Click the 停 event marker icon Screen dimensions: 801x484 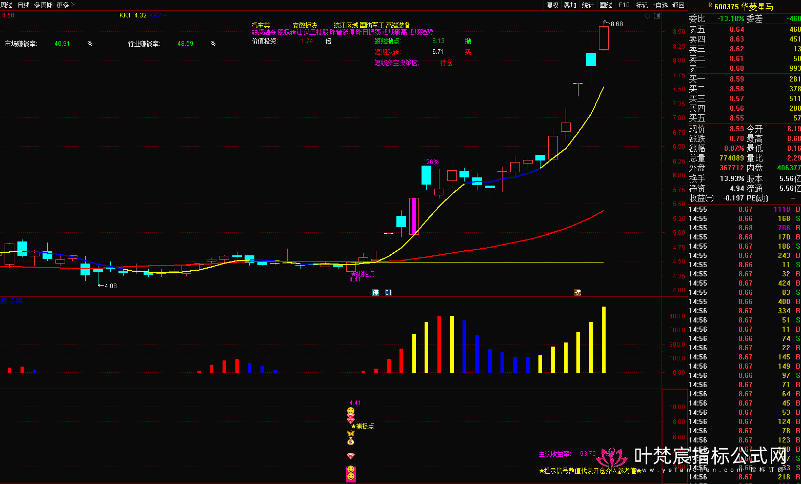[375, 293]
